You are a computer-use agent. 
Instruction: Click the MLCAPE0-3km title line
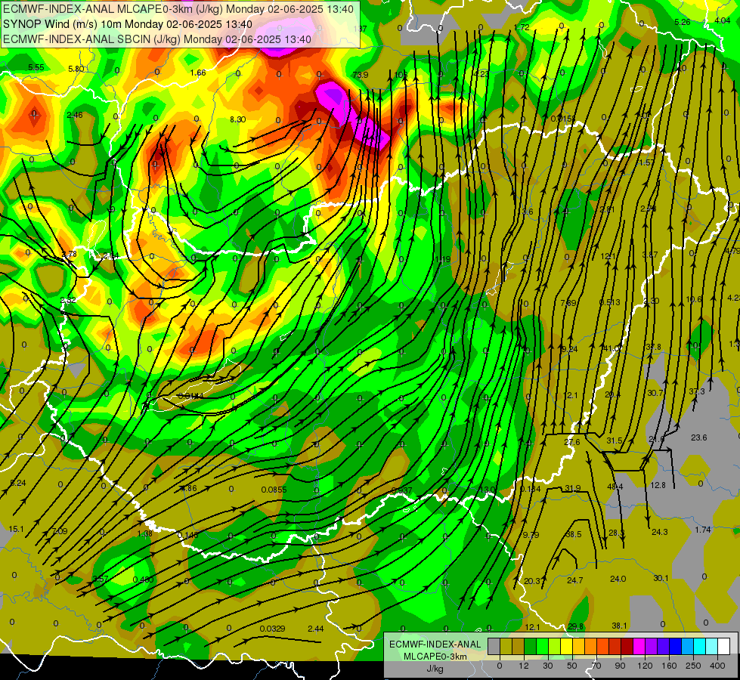click(178, 9)
